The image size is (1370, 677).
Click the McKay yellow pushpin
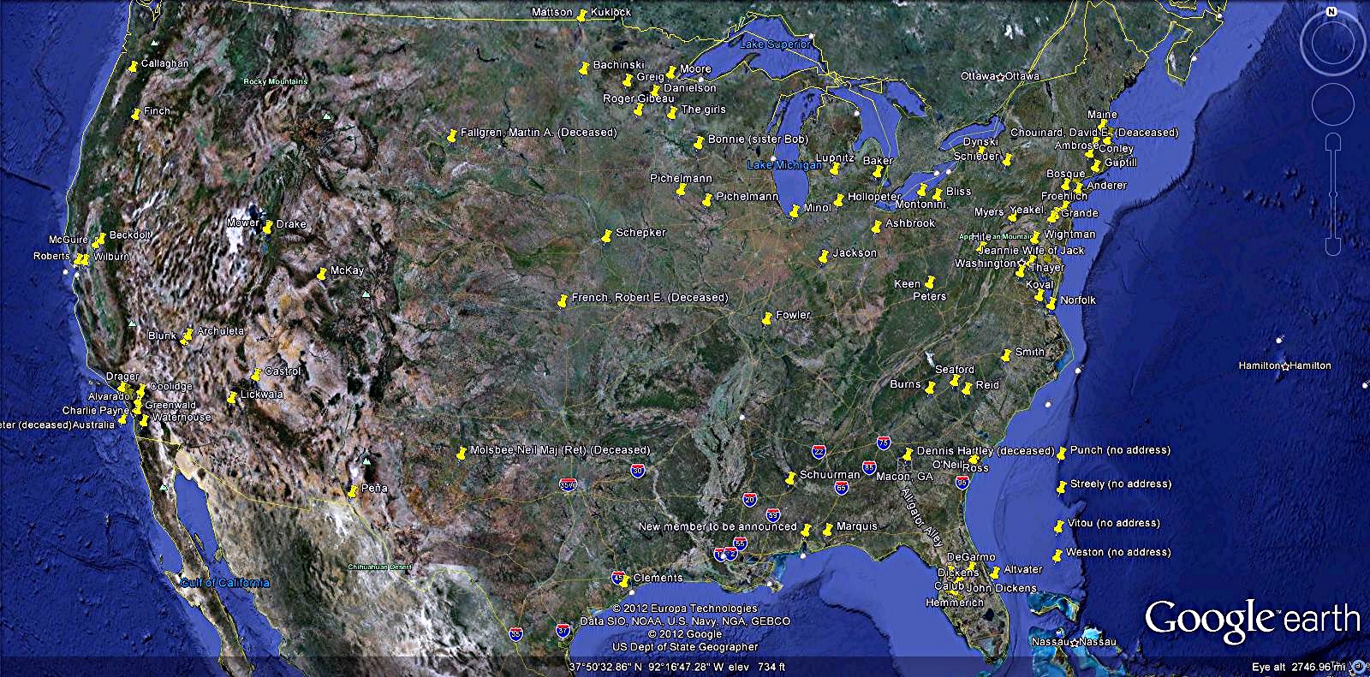322,274
